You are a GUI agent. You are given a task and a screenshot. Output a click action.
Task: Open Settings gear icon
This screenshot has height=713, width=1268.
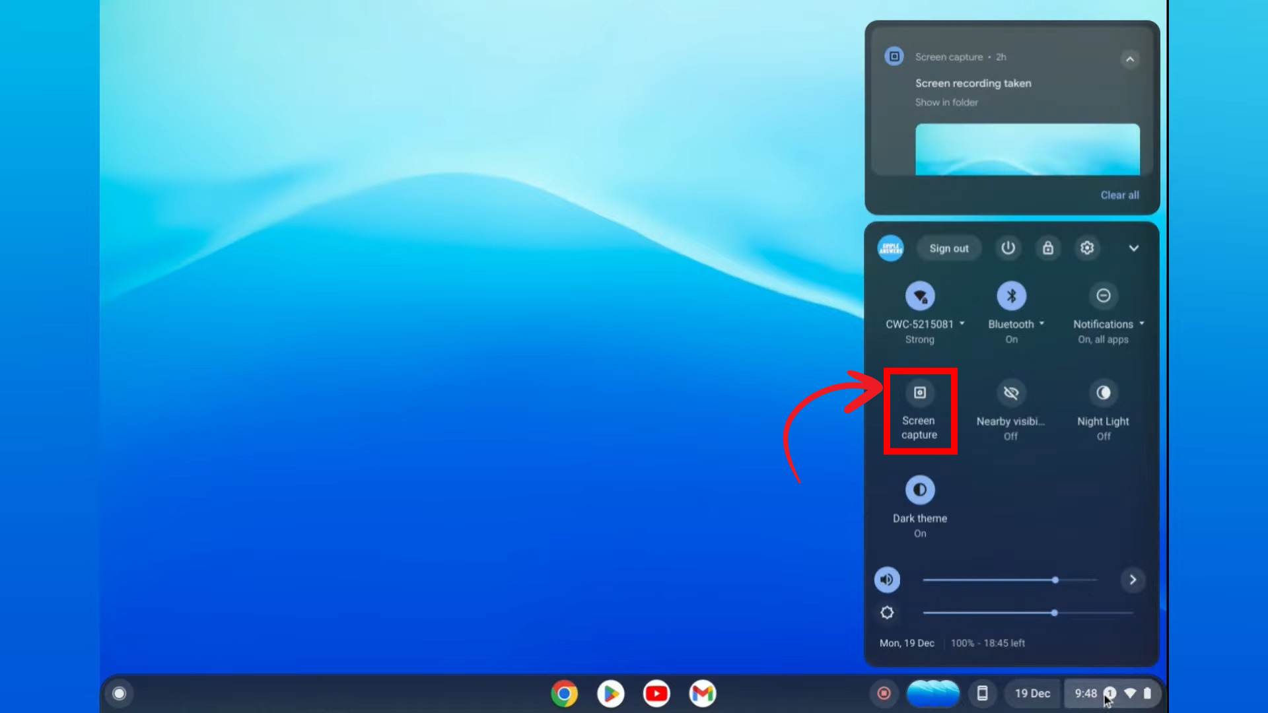1087,248
